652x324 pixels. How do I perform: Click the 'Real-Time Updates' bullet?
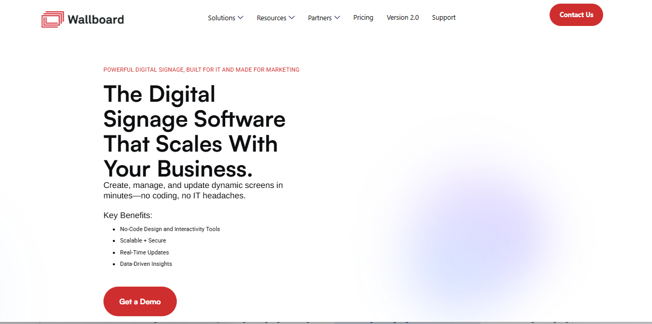coord(145,252)
